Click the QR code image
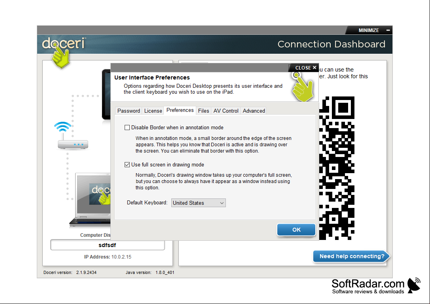Image resolution: width=430 pixels, height=304 pixels. [x=337, y=168]
